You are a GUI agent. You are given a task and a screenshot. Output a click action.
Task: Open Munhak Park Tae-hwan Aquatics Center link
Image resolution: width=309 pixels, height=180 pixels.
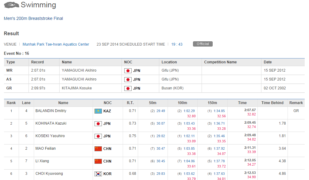point(56,44)
